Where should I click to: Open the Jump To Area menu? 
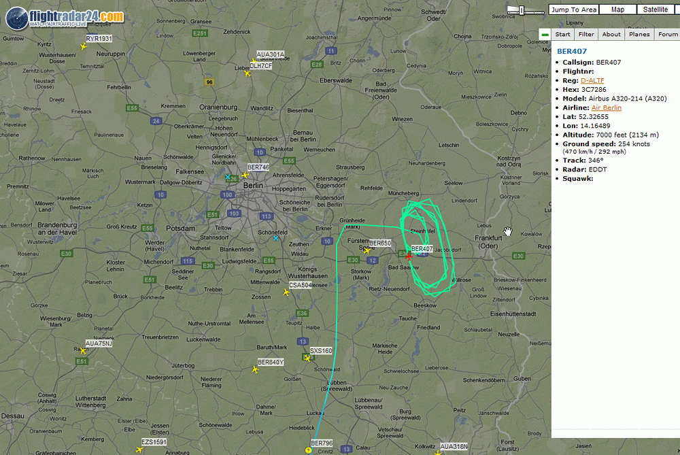[574, 10]
